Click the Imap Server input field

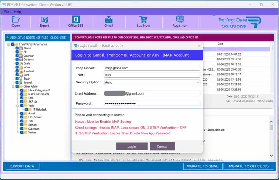click(x=152, y=68)
